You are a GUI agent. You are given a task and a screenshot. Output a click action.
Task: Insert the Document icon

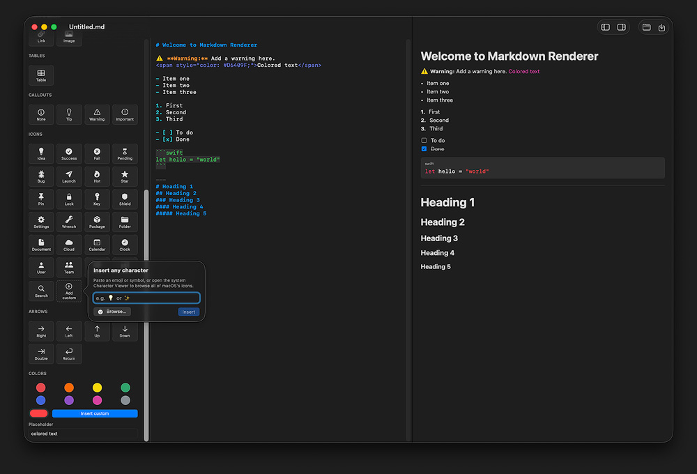41,245
